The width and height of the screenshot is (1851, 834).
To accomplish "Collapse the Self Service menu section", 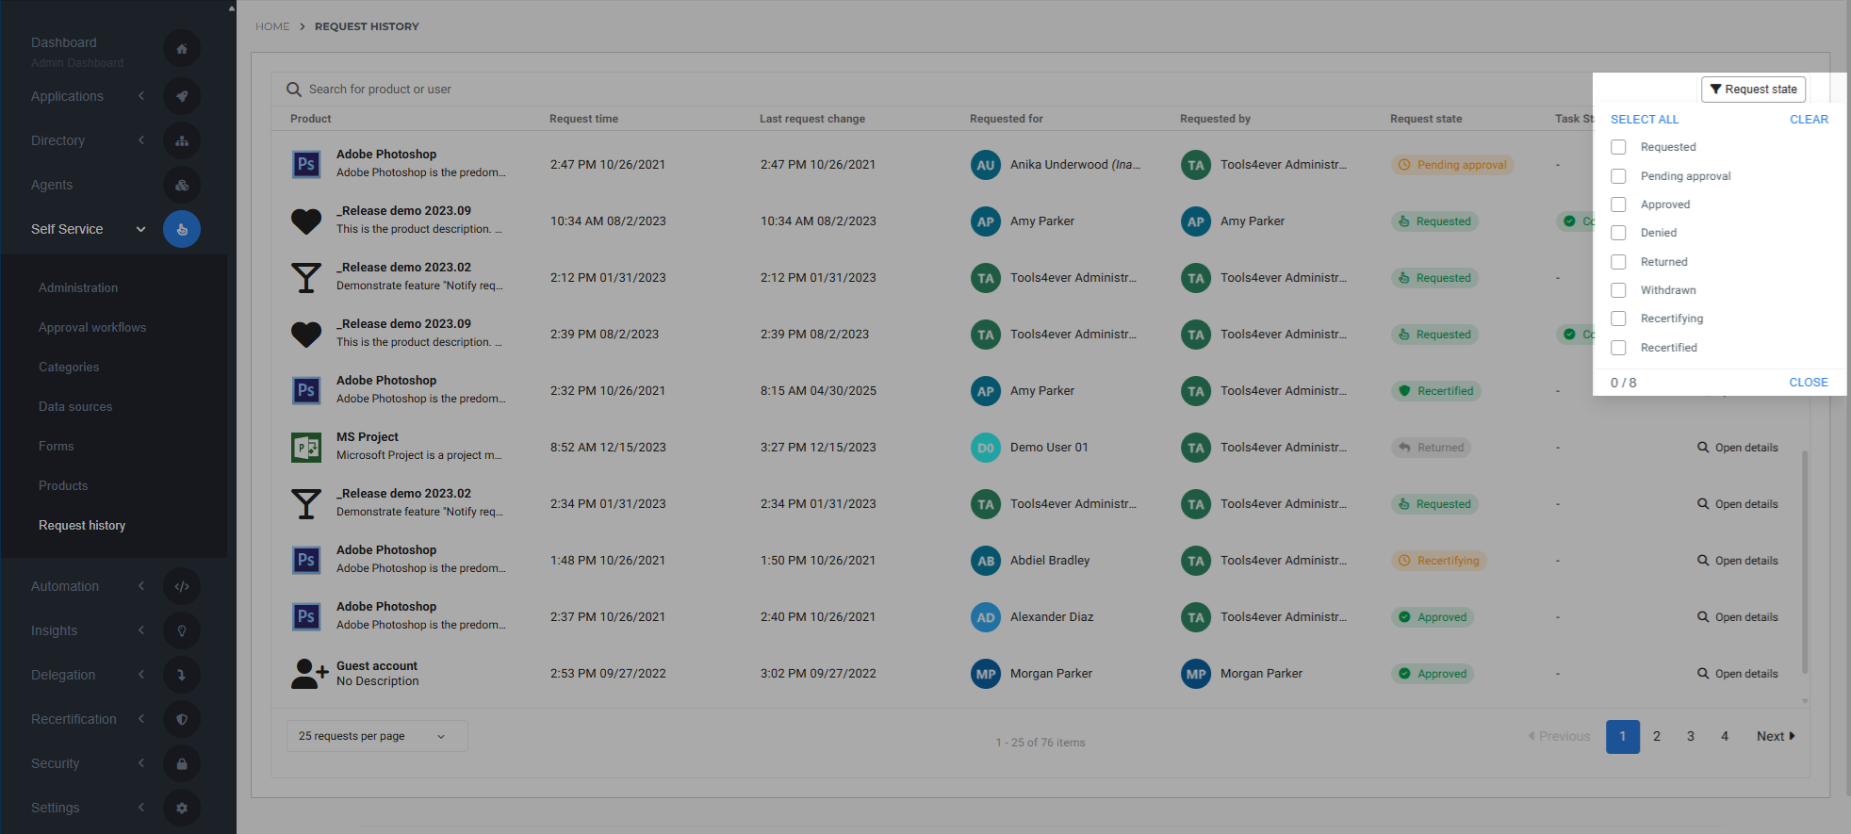I will click(x=140, y=229).
